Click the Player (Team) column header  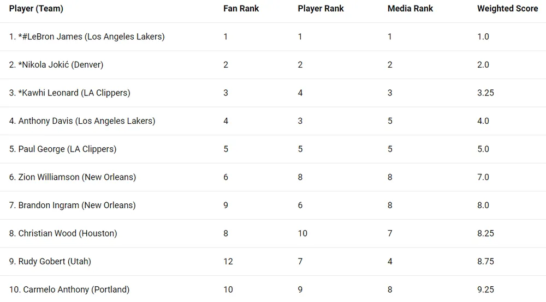36,9
